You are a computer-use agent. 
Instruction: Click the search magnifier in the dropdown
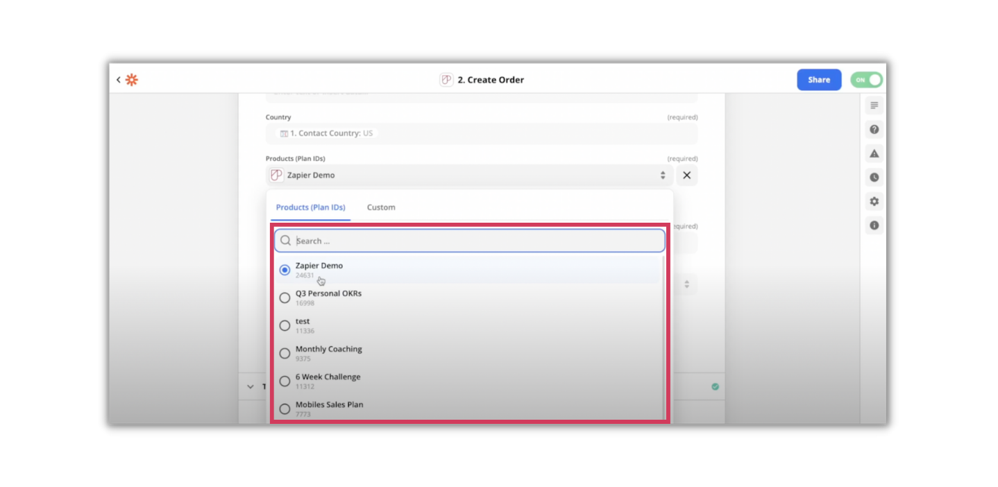coord(285,240)
